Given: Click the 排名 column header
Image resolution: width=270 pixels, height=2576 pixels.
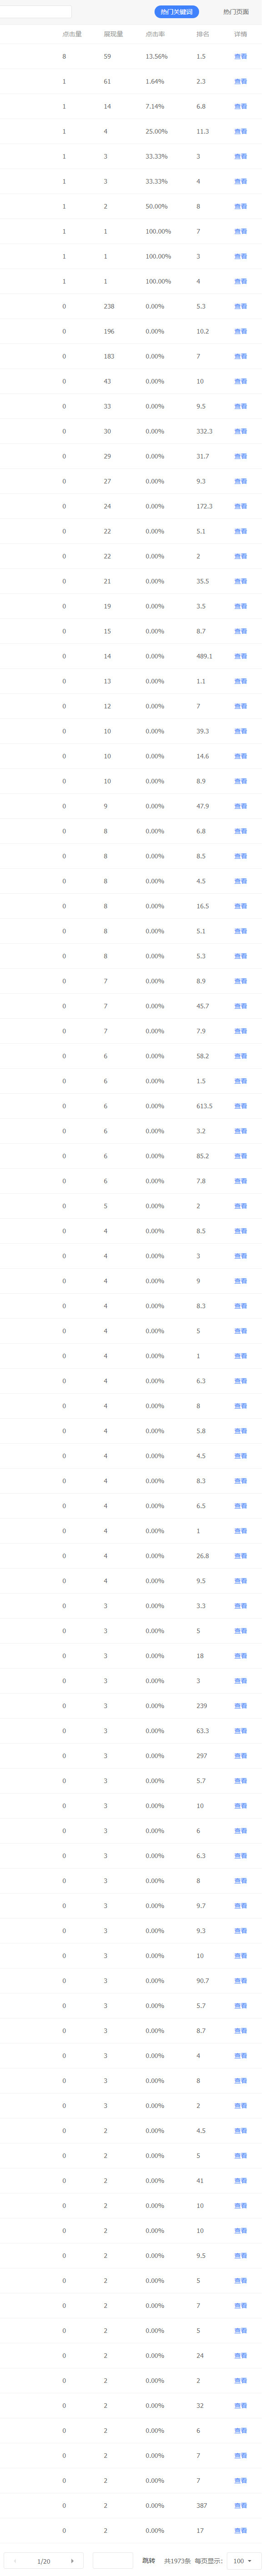Looking at the screenshot, I should (x=203, y=33).
